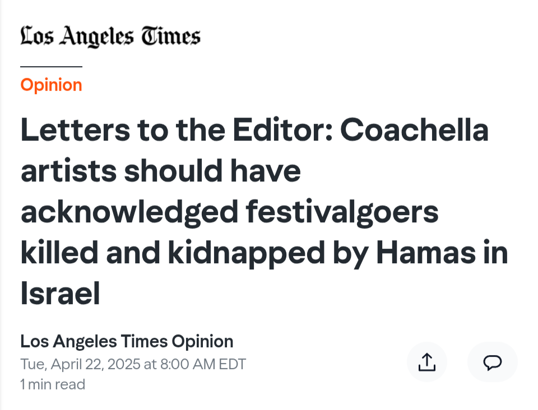Open comments via speech bubble icon
Image resolution: width=538 pixels, height=410 pixels.
click(493, 362)
